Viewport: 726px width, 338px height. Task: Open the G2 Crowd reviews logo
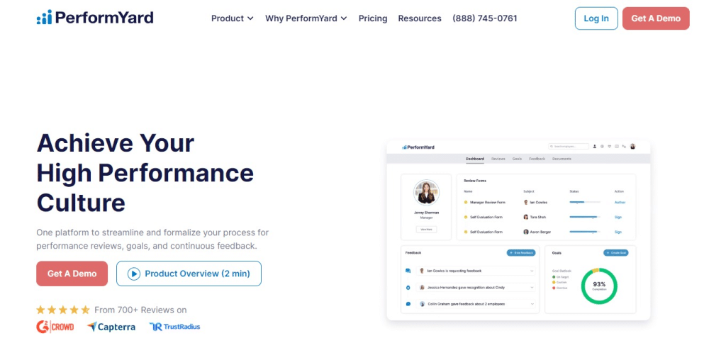tap(55, 327)
